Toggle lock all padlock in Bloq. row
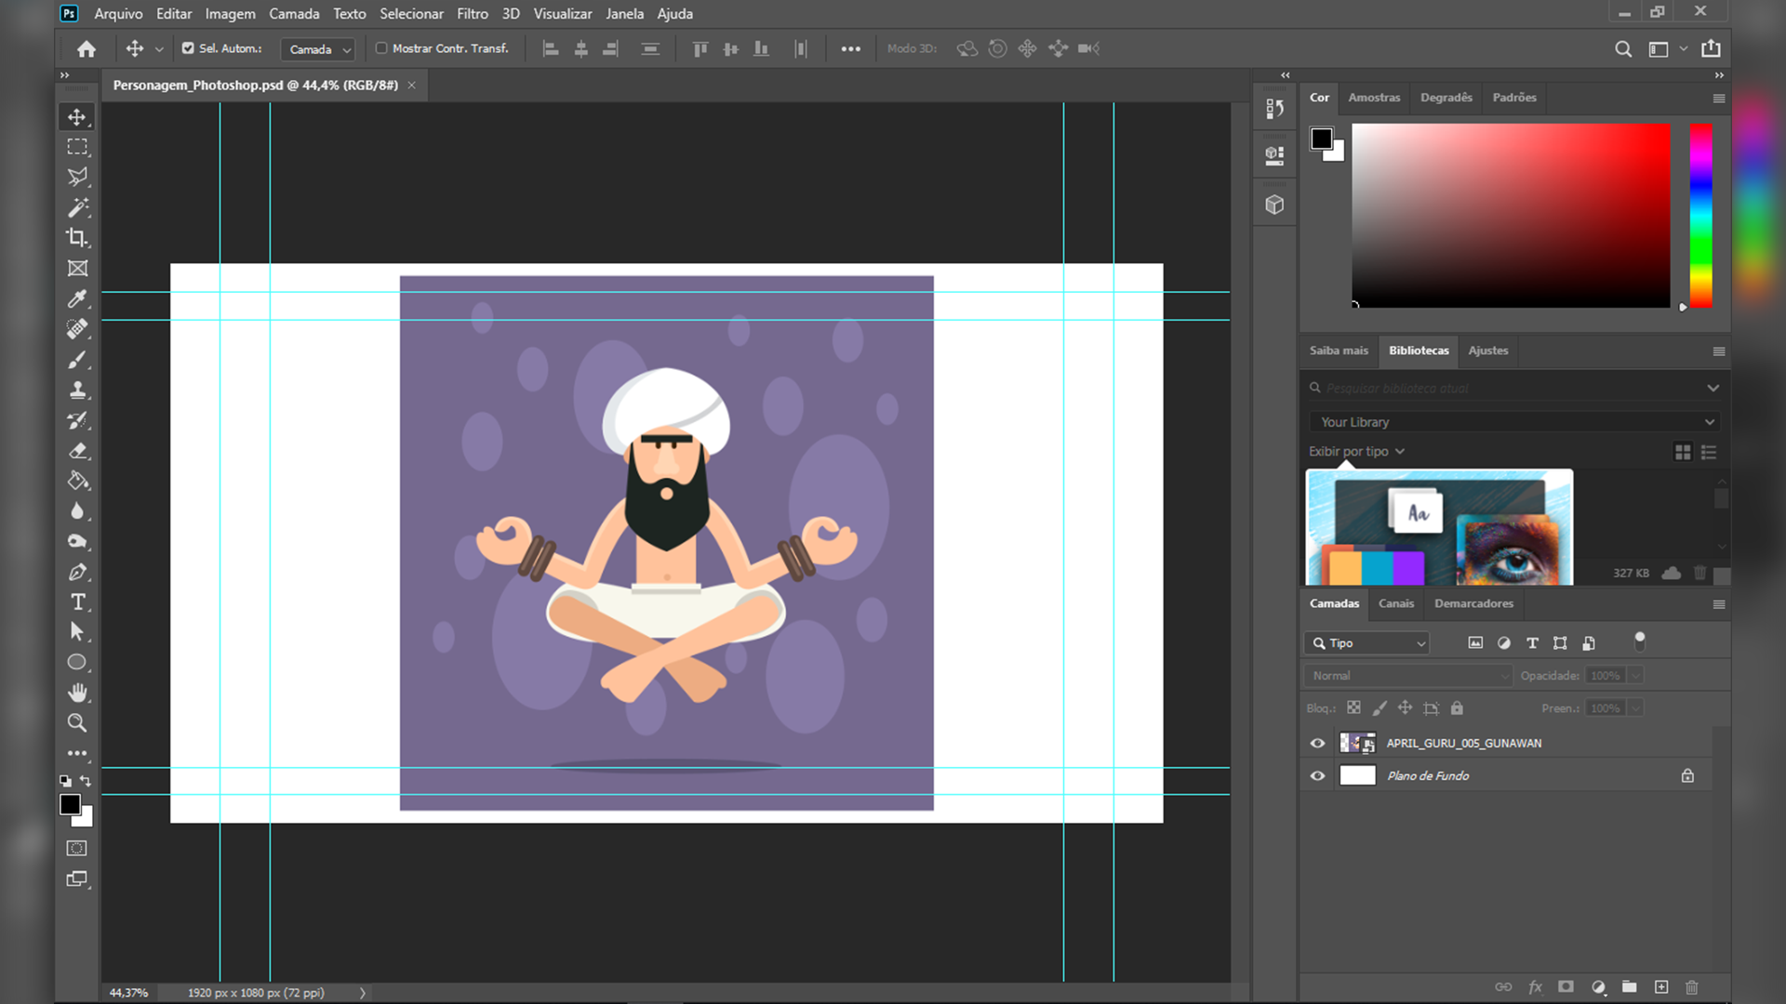The height and width of the screenshot is (1004, 1786). coord(1457,708)
